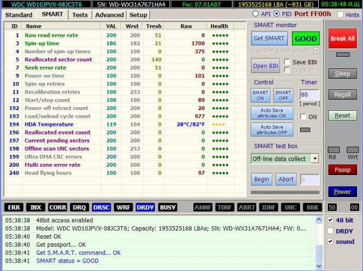Click the red Passp button

(x=342, y=170)
